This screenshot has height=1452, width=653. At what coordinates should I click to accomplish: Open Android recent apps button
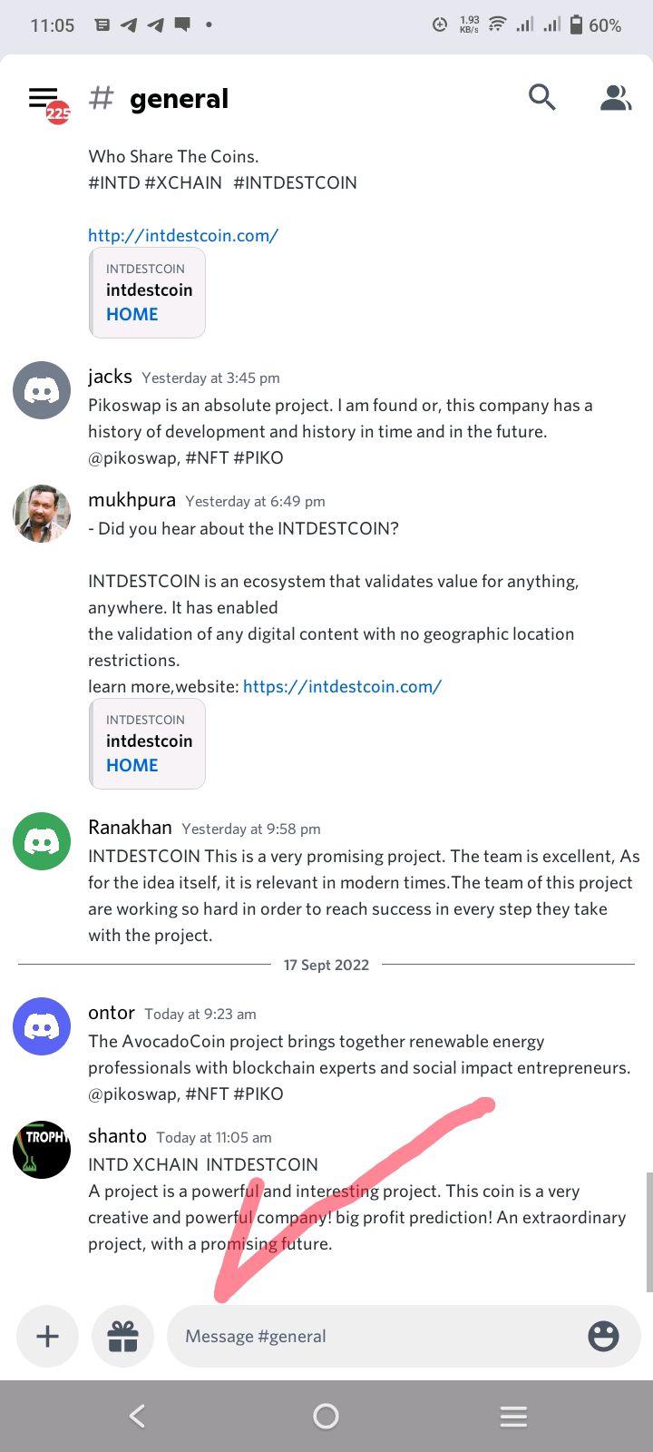[513, 1416]
